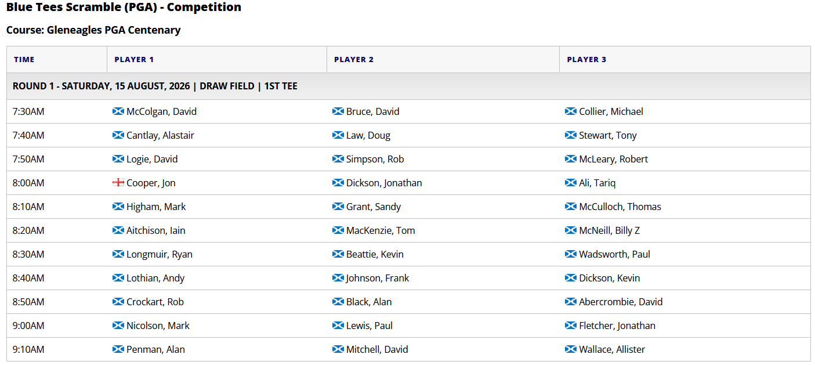Screen dimensions: 815x365
Task: Open player Cantlay, Alastair
Action: pos(160,135)
